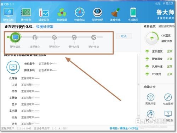
Task: Click the 取消 cancel button
Action: coord(124,36)
